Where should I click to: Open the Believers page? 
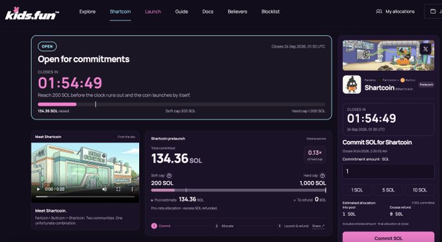237,12
